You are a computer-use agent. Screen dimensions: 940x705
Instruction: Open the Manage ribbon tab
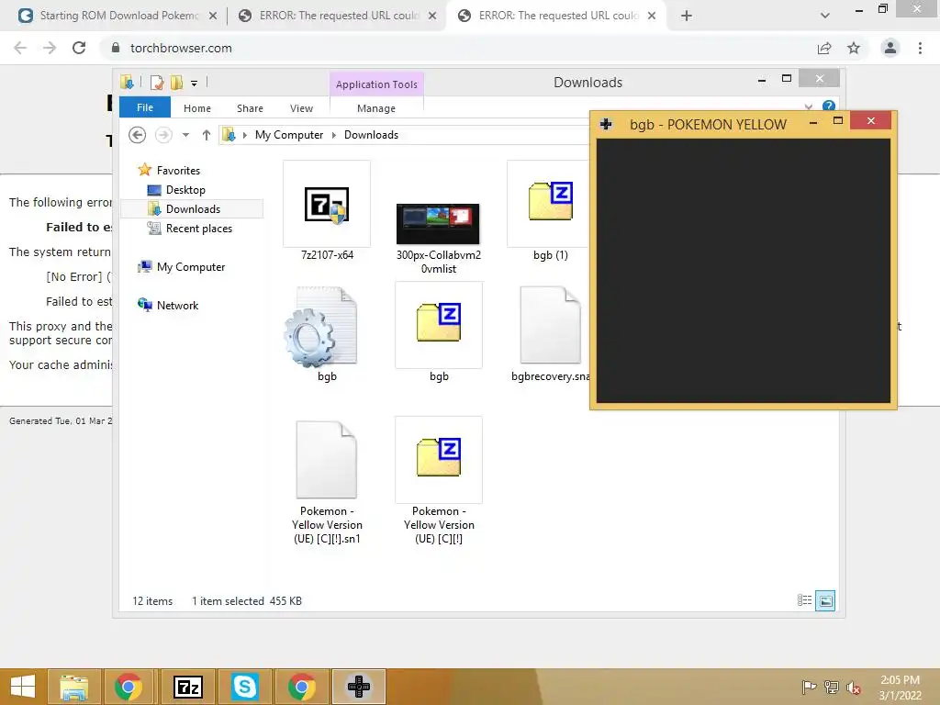[x=376, y=108]
